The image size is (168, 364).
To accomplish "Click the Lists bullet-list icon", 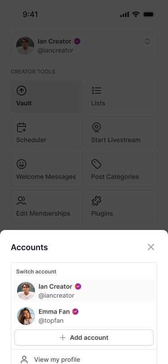I will point(96,91).
